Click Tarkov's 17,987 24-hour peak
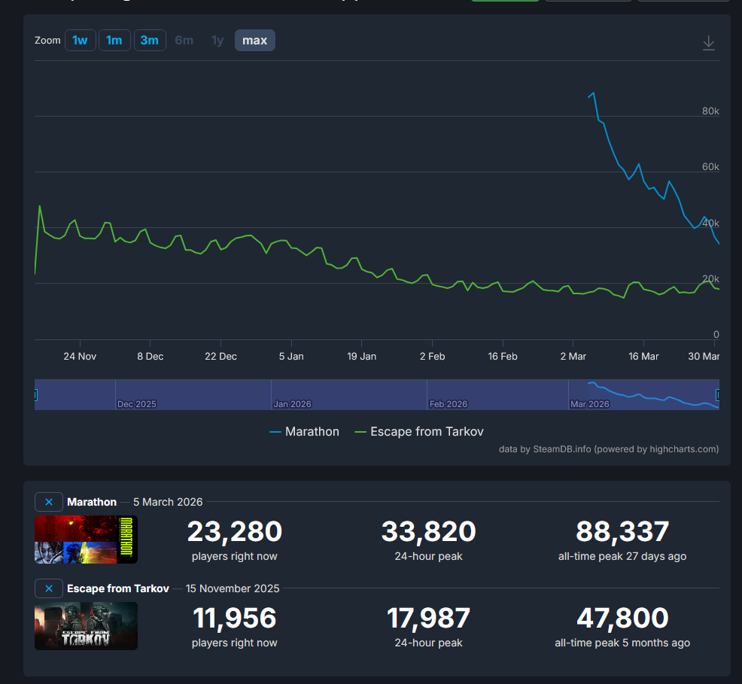The image size is (742, 684). click(429, 619)
